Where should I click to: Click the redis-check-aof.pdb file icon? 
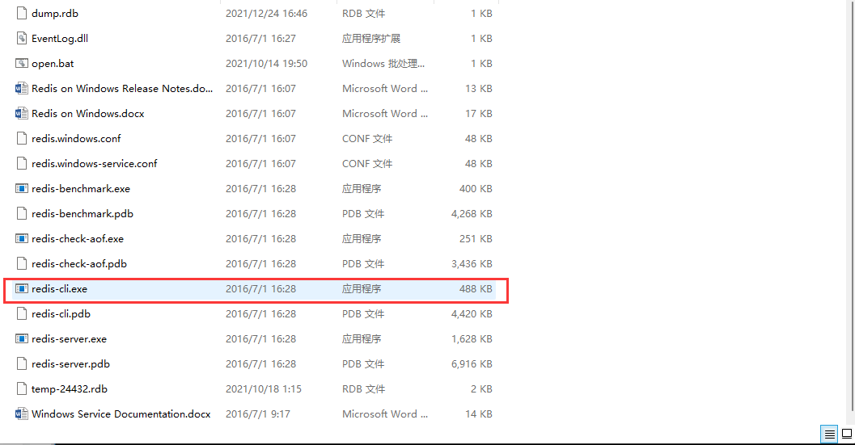(x=21, y=263)
